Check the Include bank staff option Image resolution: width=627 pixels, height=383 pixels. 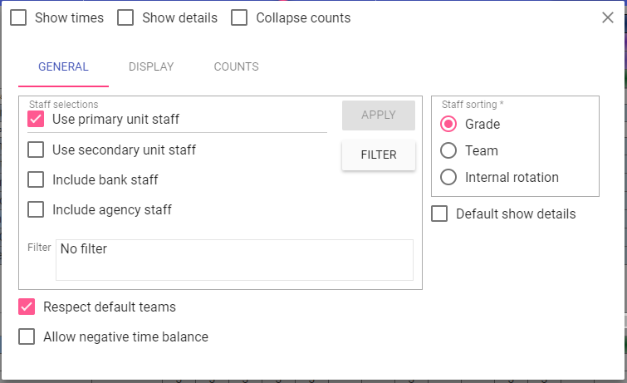[x=37, y=179]
